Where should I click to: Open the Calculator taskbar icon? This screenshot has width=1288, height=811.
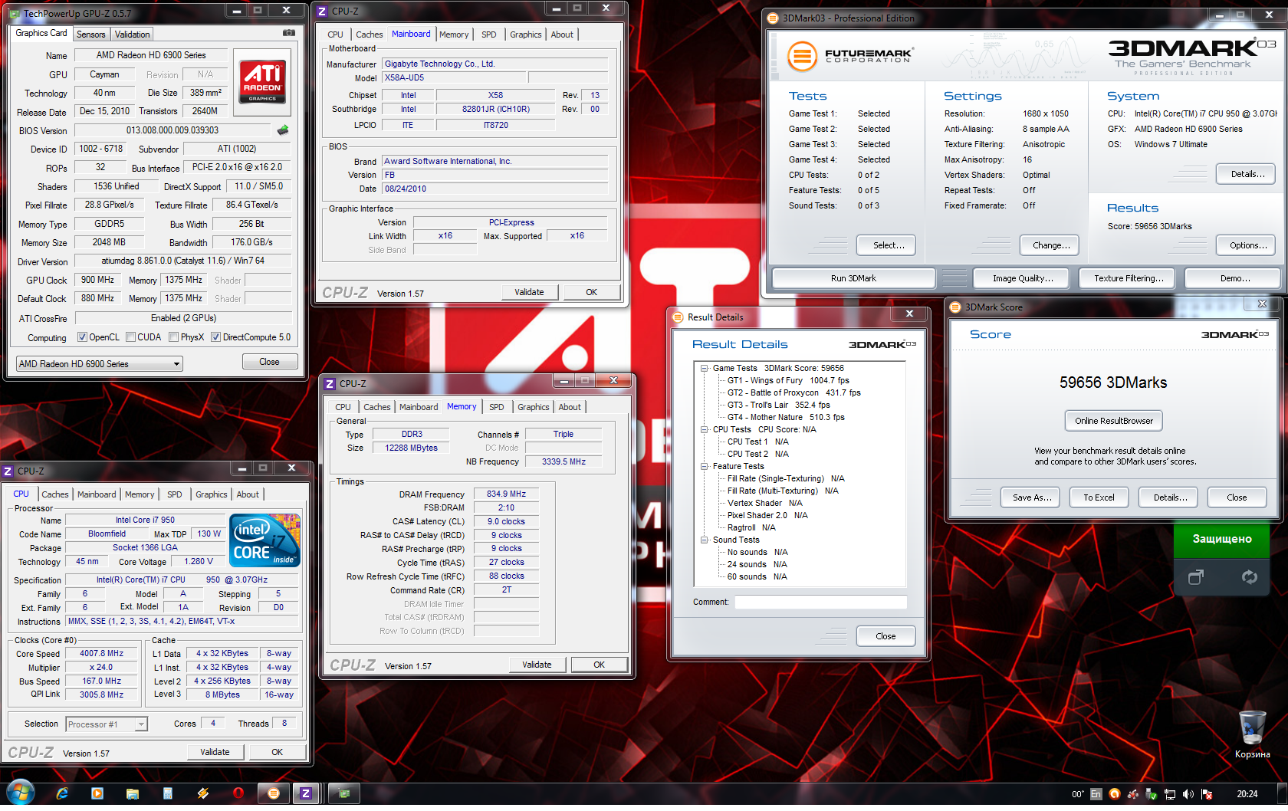pos(168,793)
